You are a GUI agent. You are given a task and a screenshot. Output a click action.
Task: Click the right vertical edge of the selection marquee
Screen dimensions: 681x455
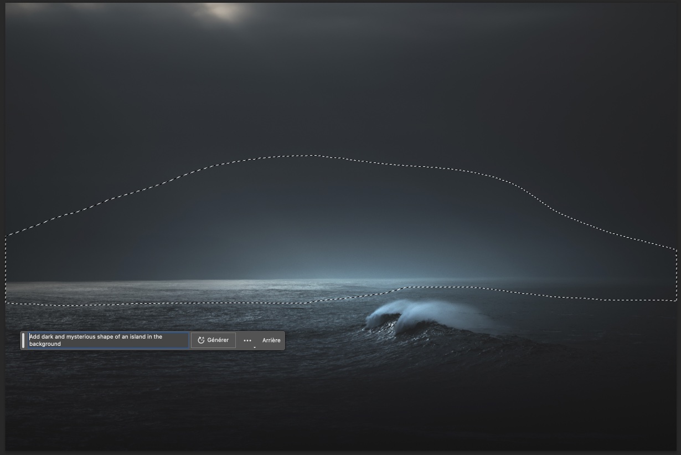[677, 274]
